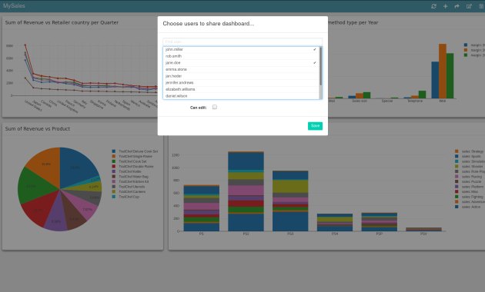Click the Find user search field
Viewport: 485px width, 292px height.
pos(242,41)
